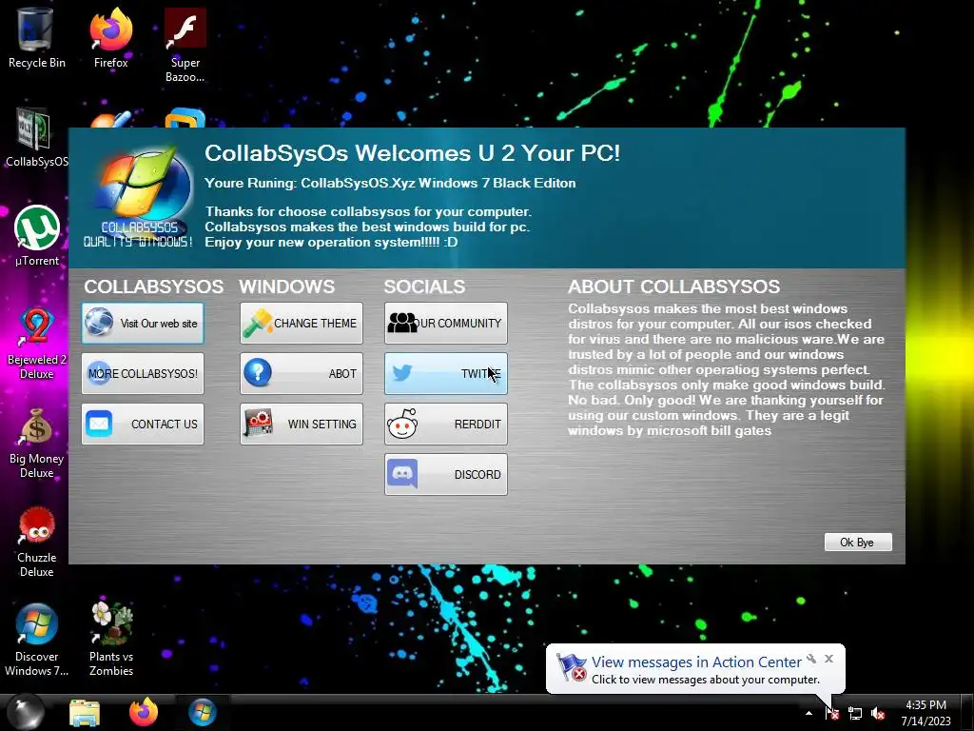This screenshot has width=974, height=731.
Task: Click the muted volume tray icon
Action: (x=878, y=713)
